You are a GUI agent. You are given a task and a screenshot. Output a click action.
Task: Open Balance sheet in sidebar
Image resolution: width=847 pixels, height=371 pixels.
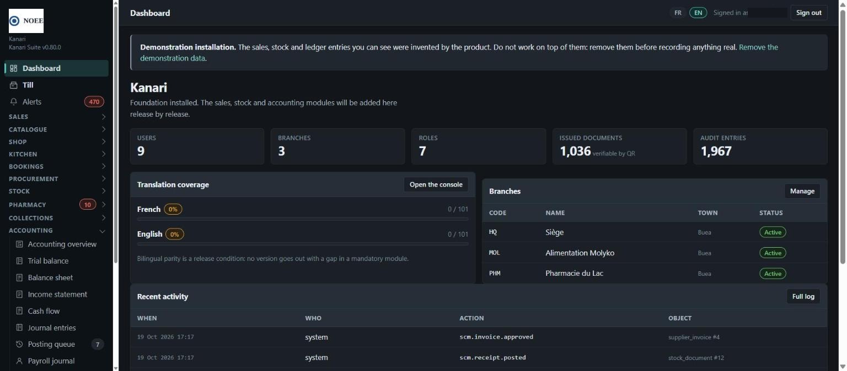[50, 277]
